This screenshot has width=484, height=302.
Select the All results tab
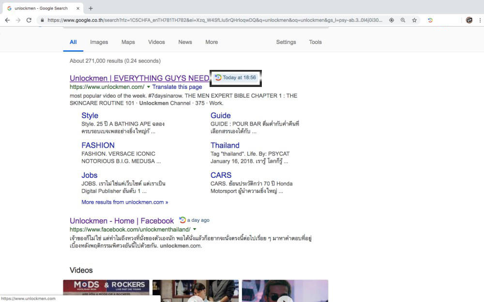click(73, 42)
